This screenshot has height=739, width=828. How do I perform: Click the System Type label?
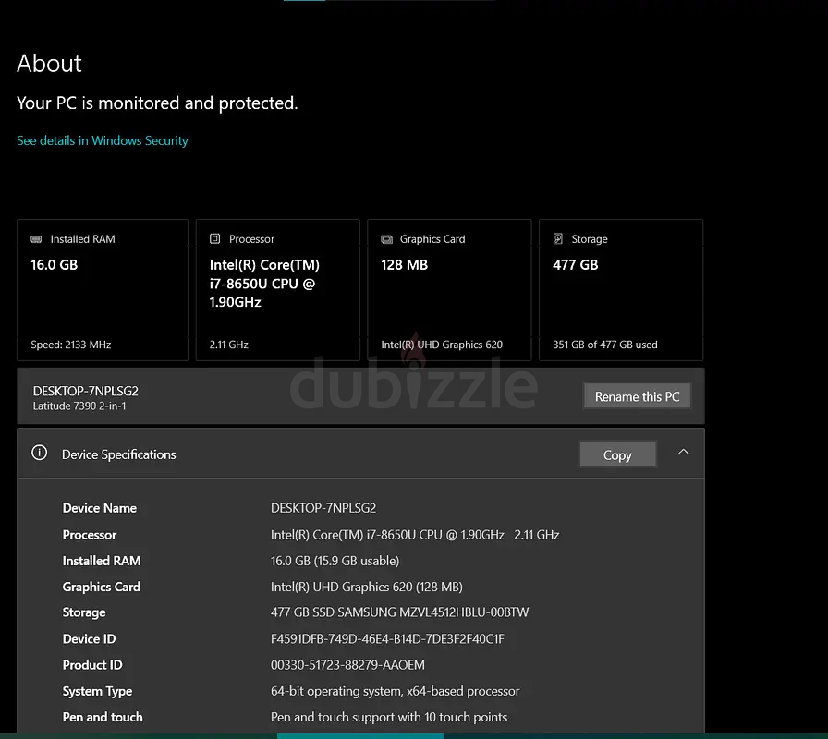(x=97, y=691)
